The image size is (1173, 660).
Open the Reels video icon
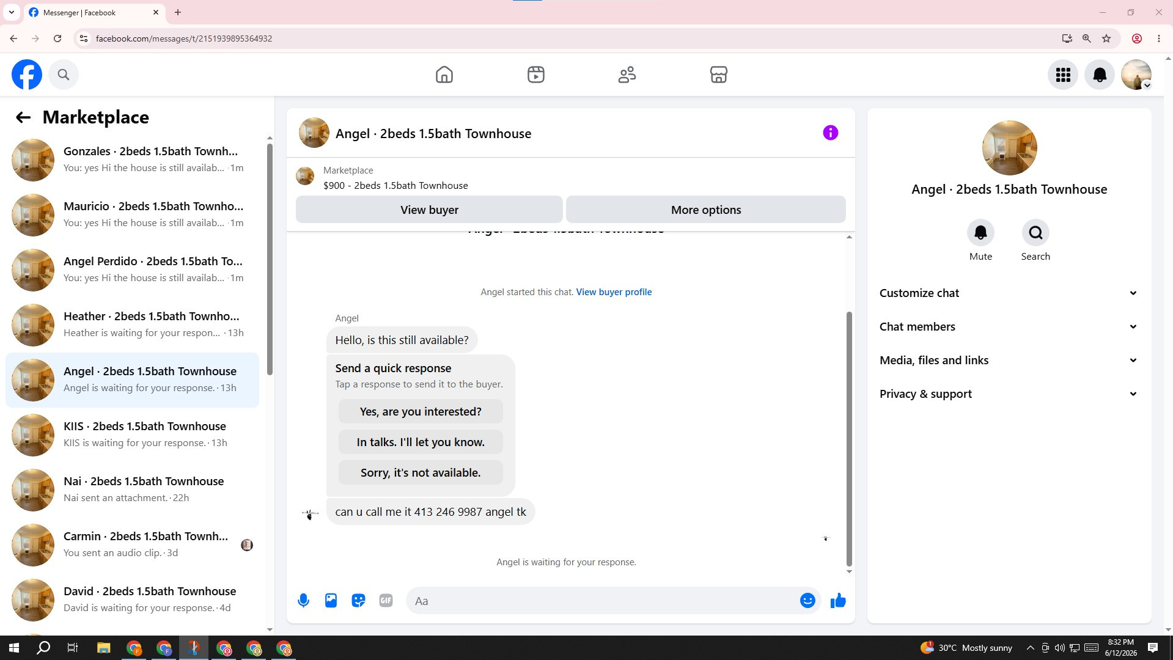coord(536,75)
